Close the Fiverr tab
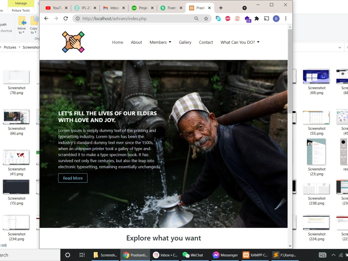 pos(181,8)
